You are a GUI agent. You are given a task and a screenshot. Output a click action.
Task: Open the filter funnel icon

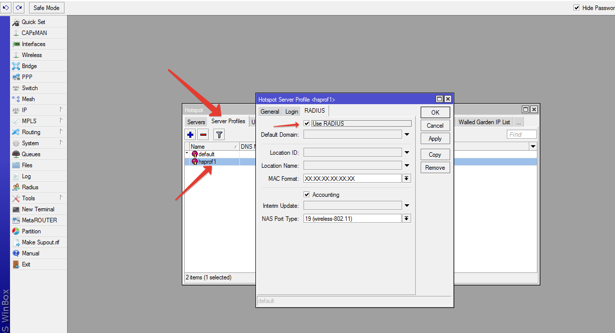coord(219,134)
